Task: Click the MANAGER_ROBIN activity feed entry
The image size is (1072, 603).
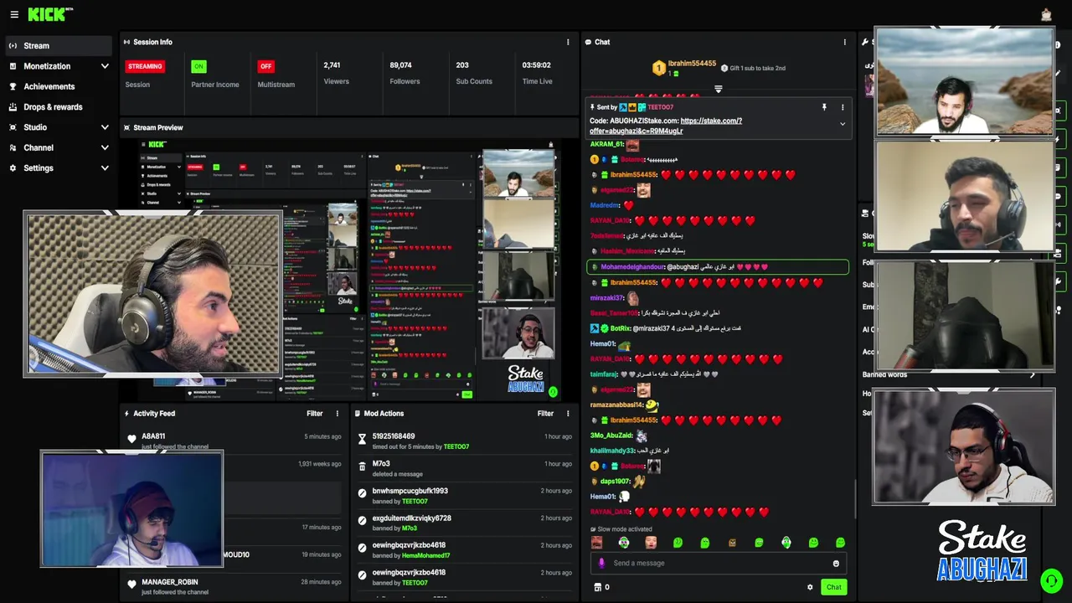Action: pos(233,586)
